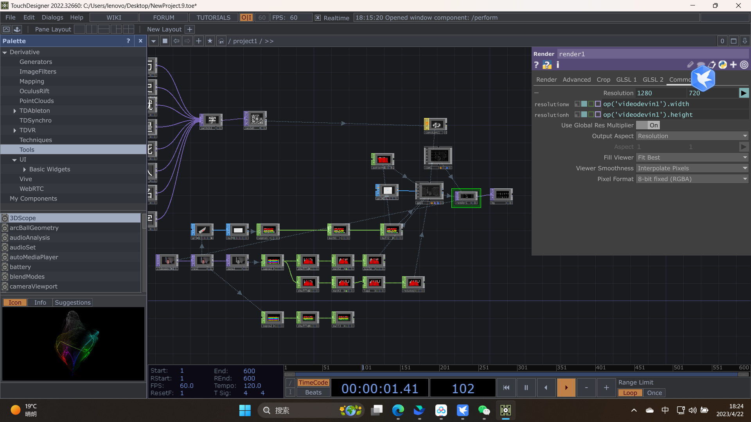
Task: Click the operator info 'i' icon
Action: tap(558, 65)
